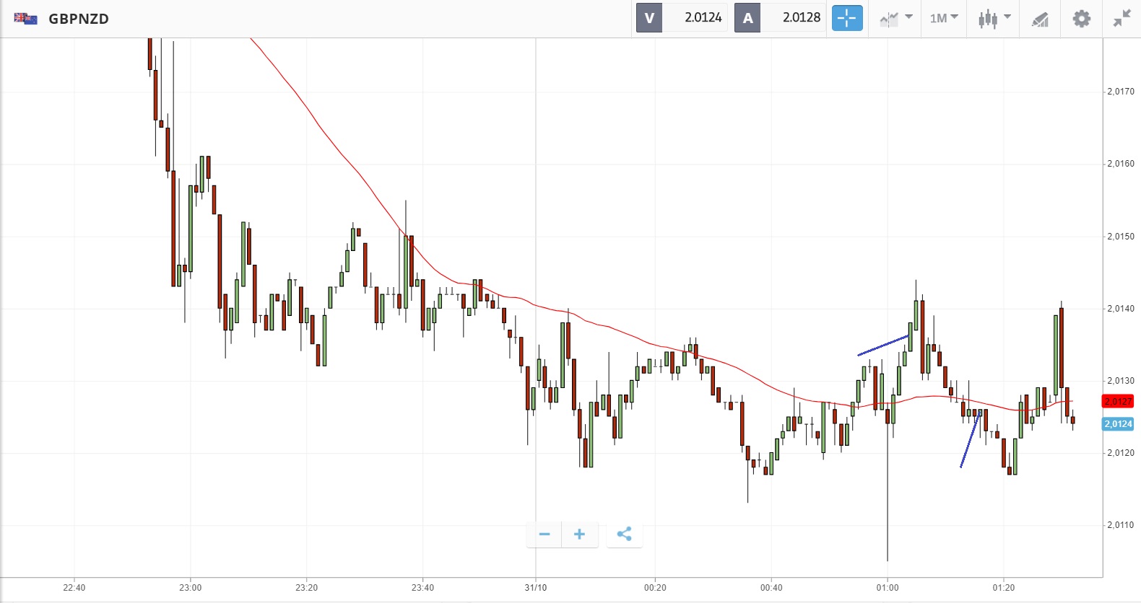Click the buy price 2.0128 value
This screenshot has height=603, width=1141.
(801, 18)
